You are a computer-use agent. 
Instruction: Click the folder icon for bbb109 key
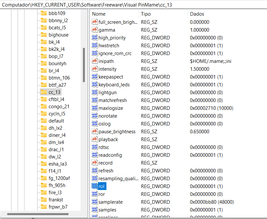click(x=44, y=13)
